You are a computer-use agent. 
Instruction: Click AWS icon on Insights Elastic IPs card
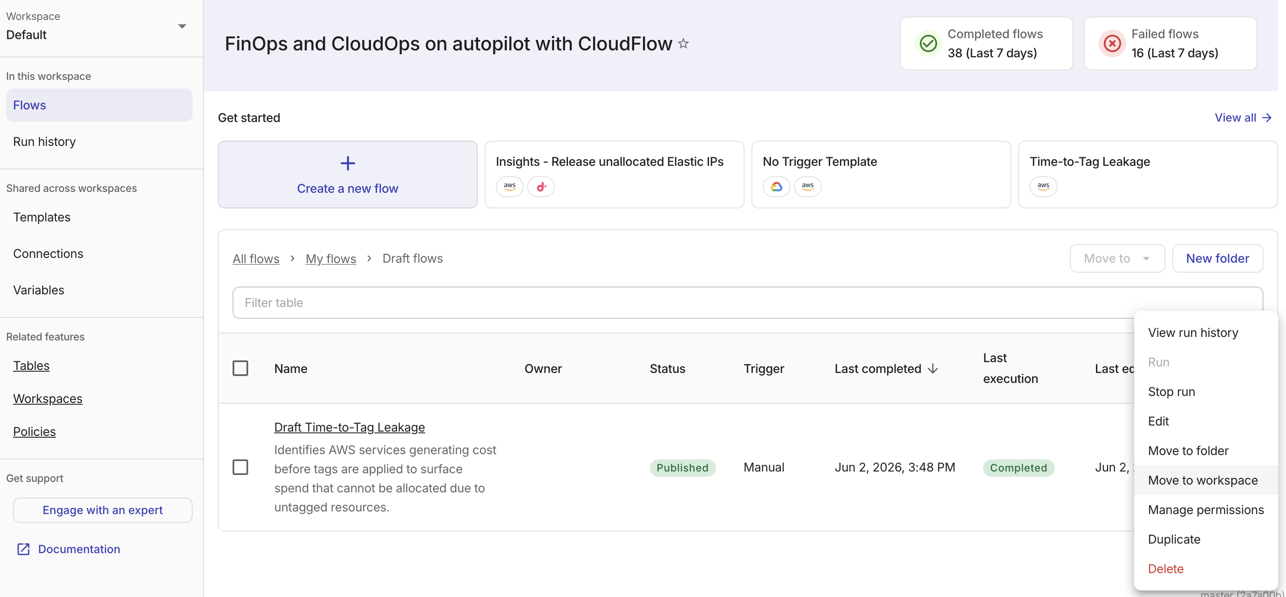click(x=509, y=186)
